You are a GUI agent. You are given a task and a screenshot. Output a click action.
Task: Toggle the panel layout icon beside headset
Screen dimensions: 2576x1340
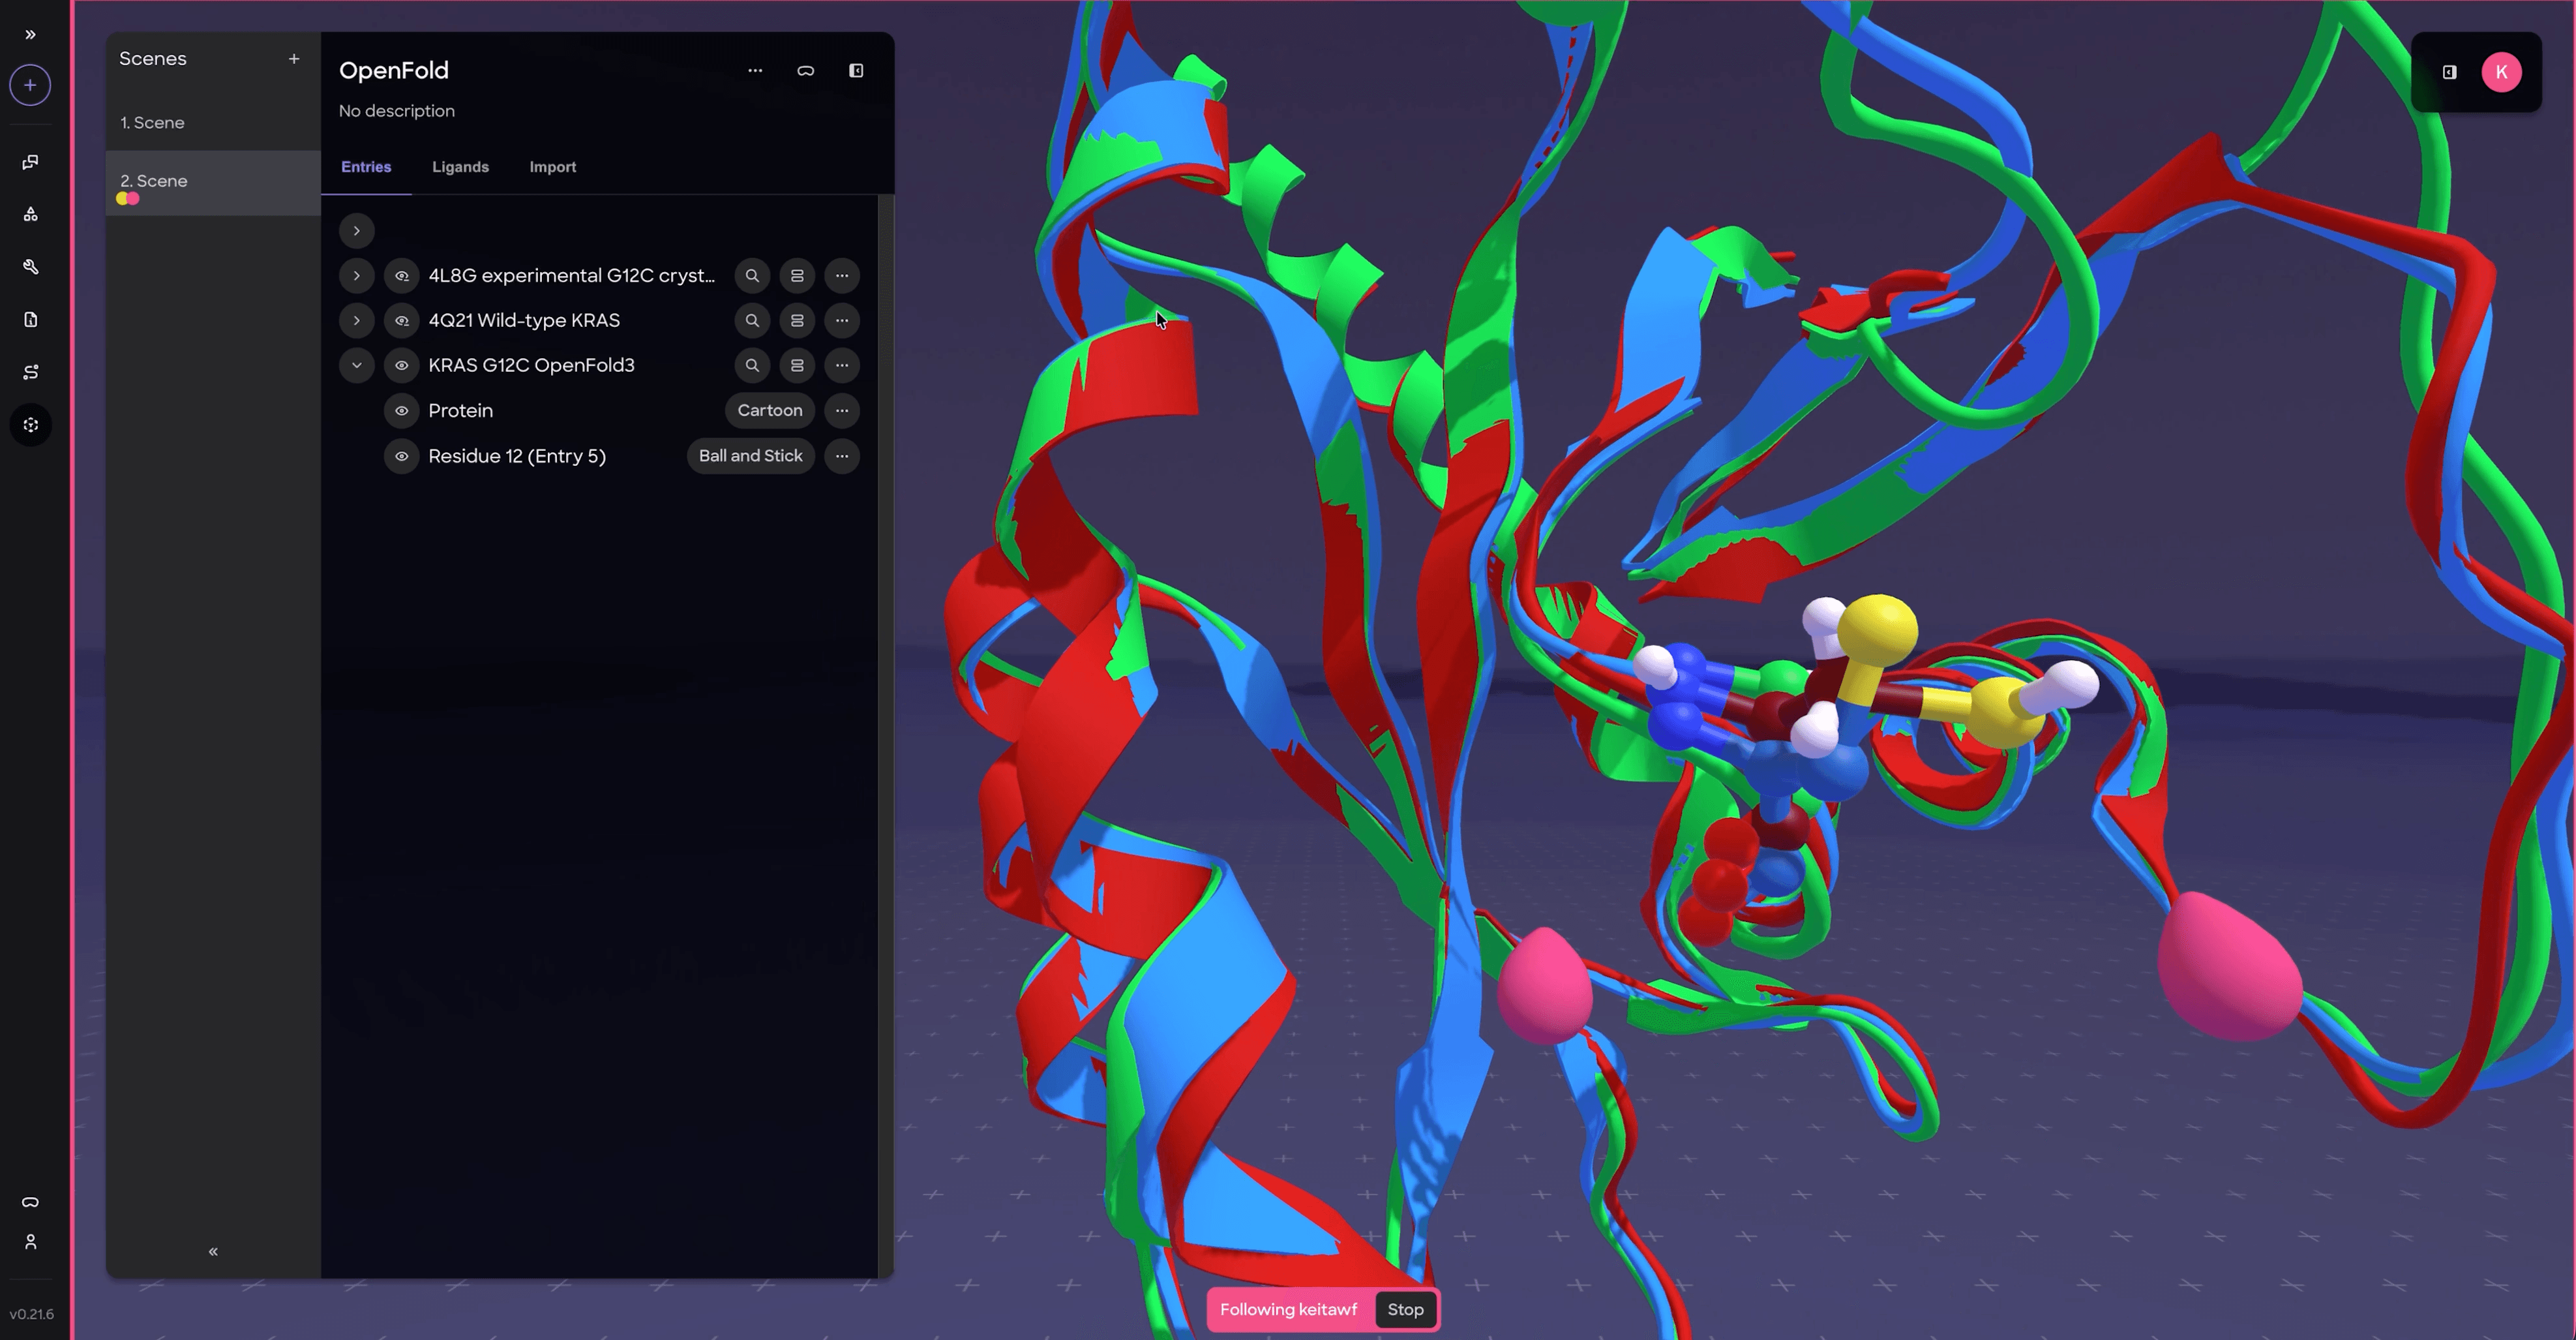pyautogui.click(x=856, y=71)
